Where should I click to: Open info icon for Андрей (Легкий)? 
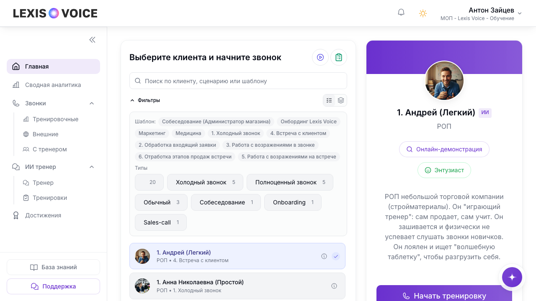[324, 256]
